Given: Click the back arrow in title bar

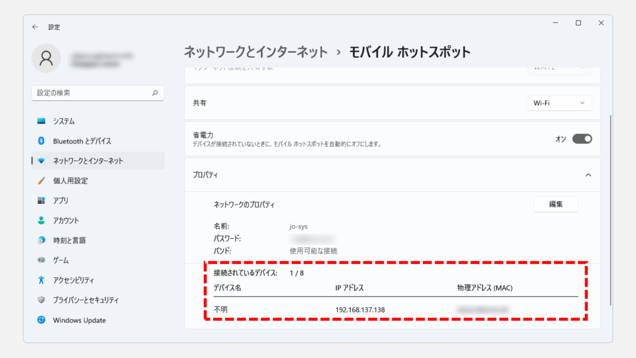Looking at the screenshot, I should tap(35, 27).
